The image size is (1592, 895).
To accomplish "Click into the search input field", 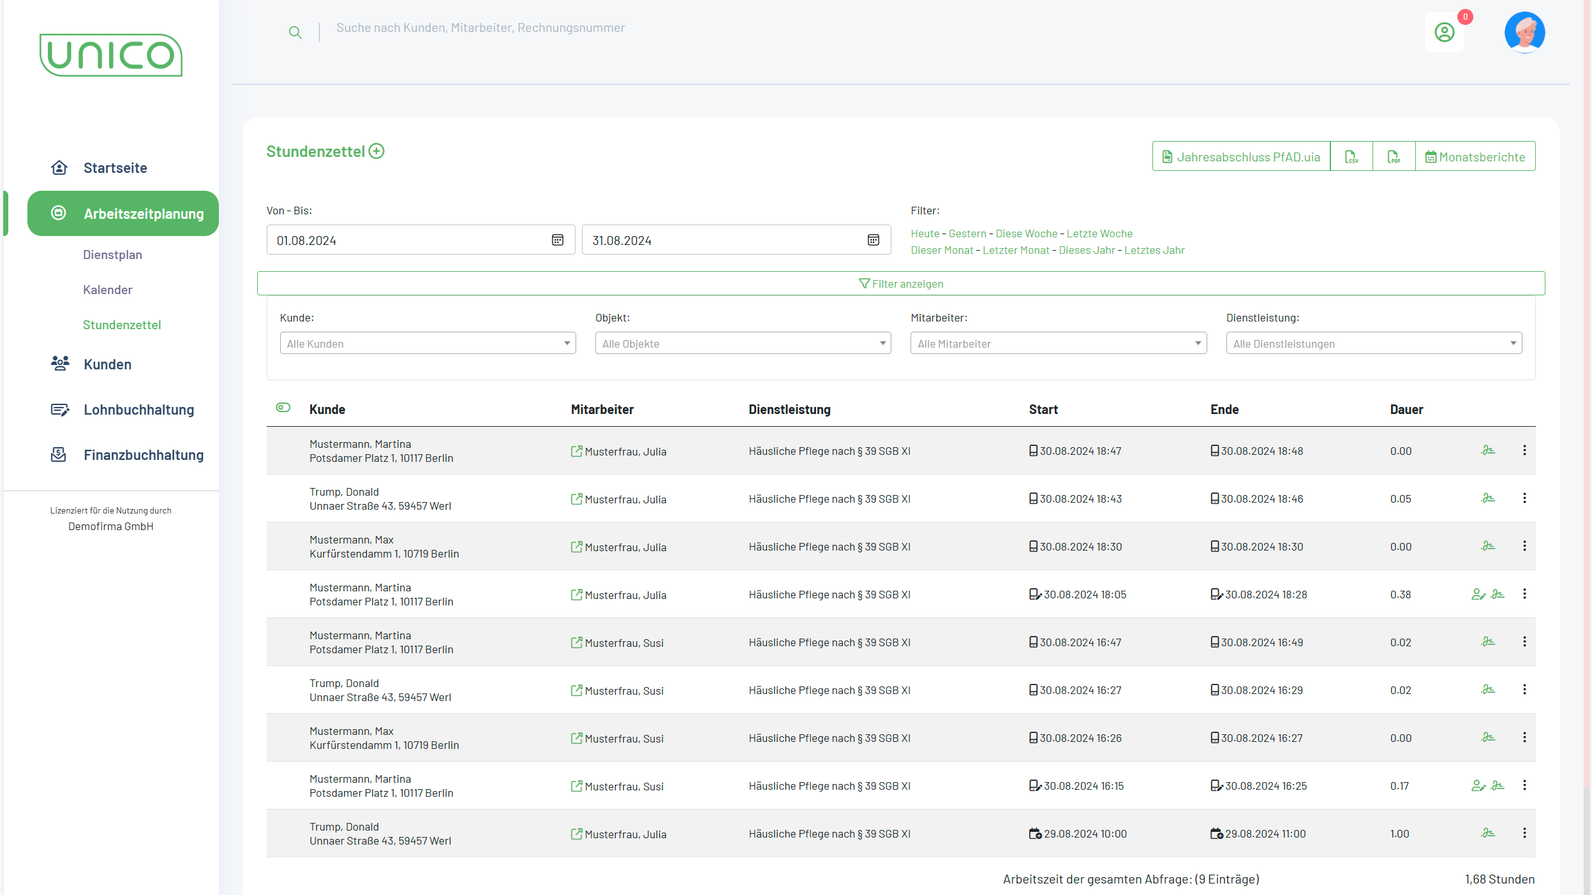I will pyautogui.click(x=480, y=28).
